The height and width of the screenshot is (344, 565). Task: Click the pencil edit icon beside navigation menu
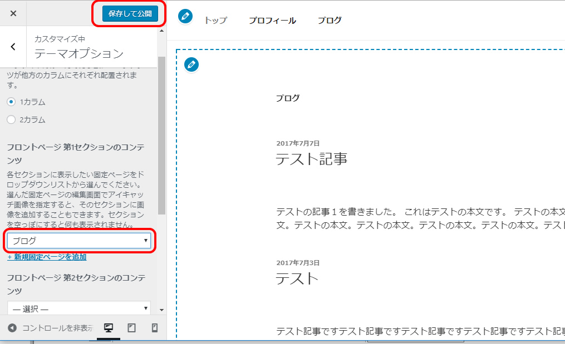[x=185, y=17]
